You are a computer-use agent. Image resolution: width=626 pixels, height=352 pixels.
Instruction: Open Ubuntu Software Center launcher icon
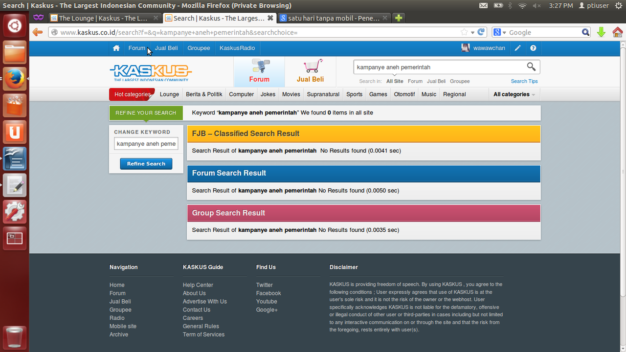(x=15, y=105)
